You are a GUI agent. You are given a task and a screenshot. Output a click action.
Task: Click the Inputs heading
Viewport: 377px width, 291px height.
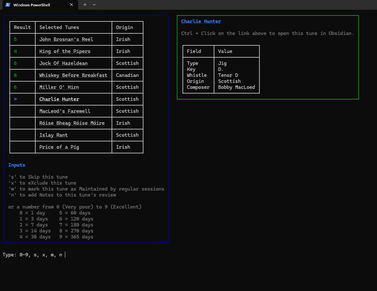tap(17, 165)
